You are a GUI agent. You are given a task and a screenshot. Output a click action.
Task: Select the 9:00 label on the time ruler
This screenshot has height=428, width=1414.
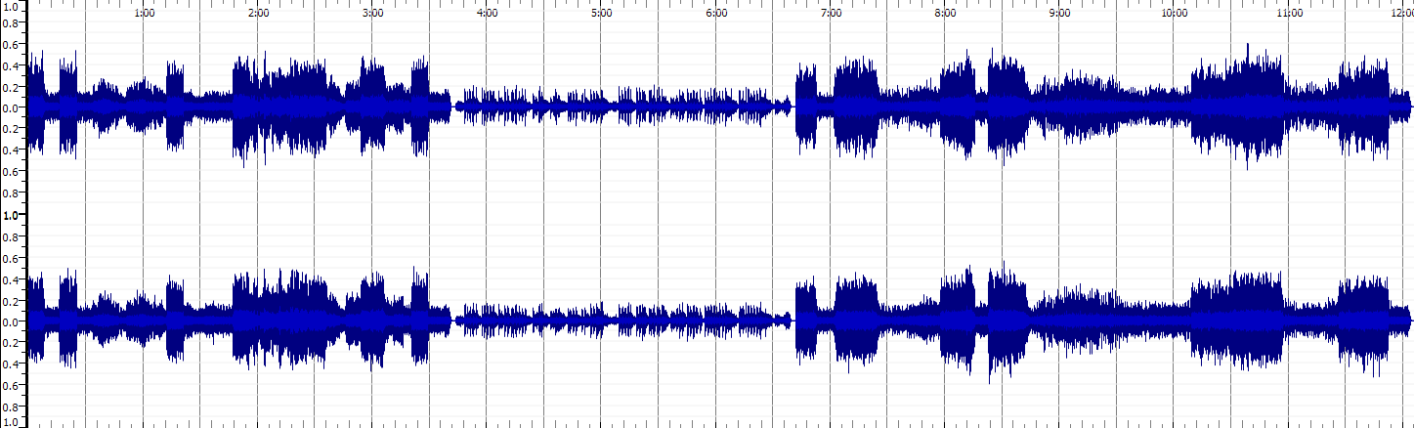coord(1059,14)
